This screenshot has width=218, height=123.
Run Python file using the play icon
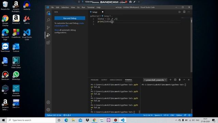180,12
